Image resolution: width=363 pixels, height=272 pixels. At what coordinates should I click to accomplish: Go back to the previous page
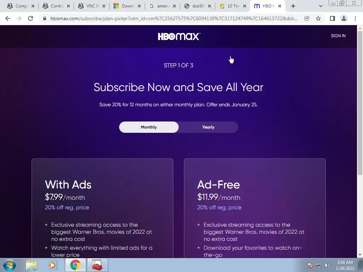coord(8,18)
